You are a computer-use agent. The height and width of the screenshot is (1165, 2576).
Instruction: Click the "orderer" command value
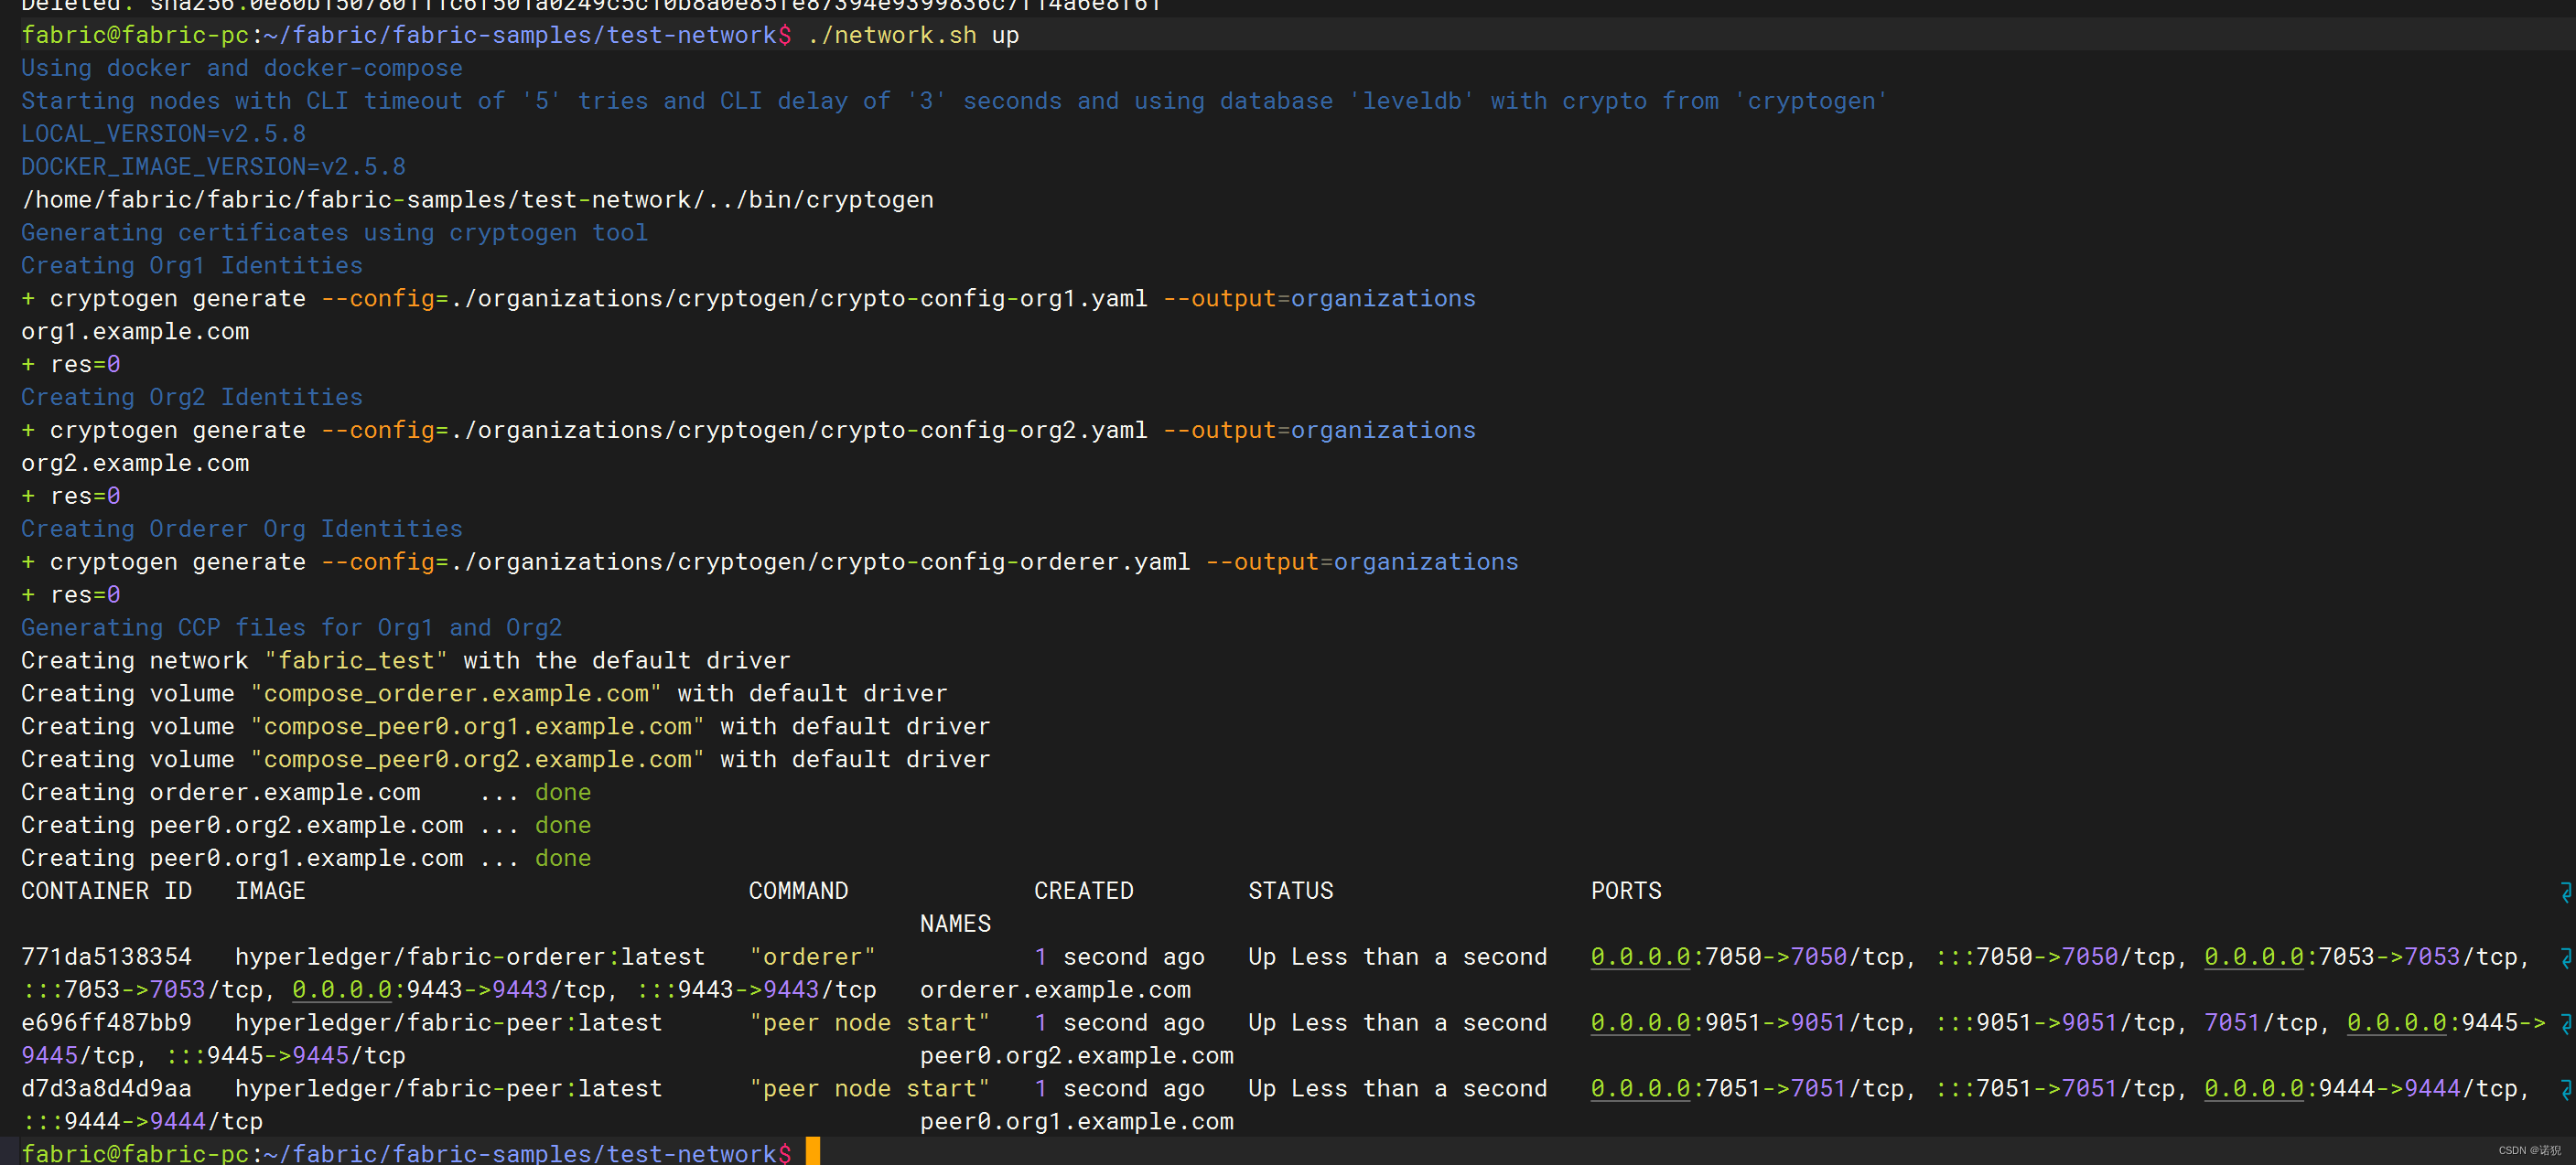click(813, 957)
